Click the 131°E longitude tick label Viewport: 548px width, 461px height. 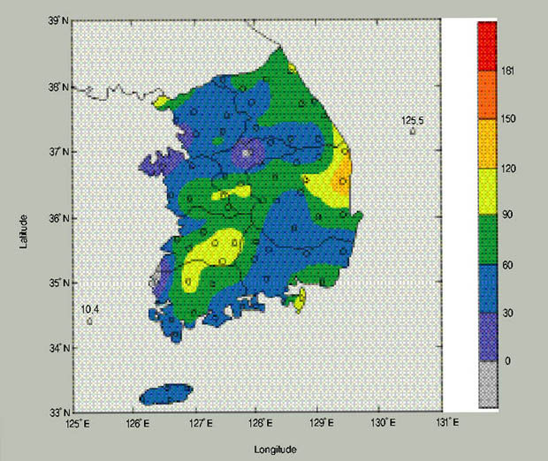447,423
